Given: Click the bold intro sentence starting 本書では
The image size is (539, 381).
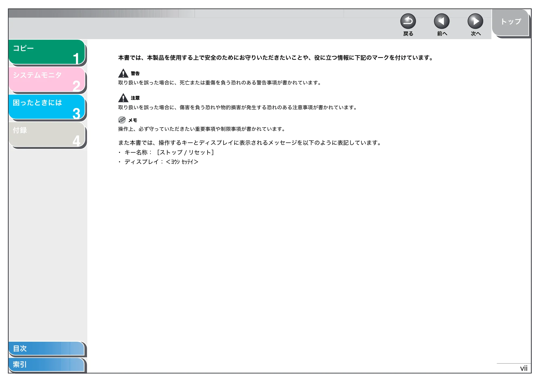Looking at the screenshot, I should click(275, 58).
